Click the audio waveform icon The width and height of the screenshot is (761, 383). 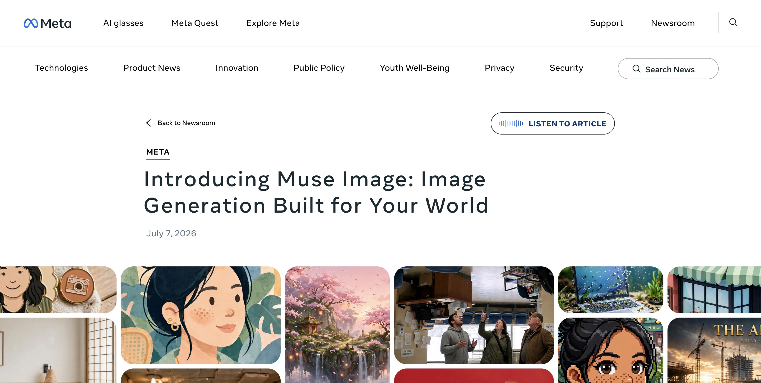tap(511, 123)
